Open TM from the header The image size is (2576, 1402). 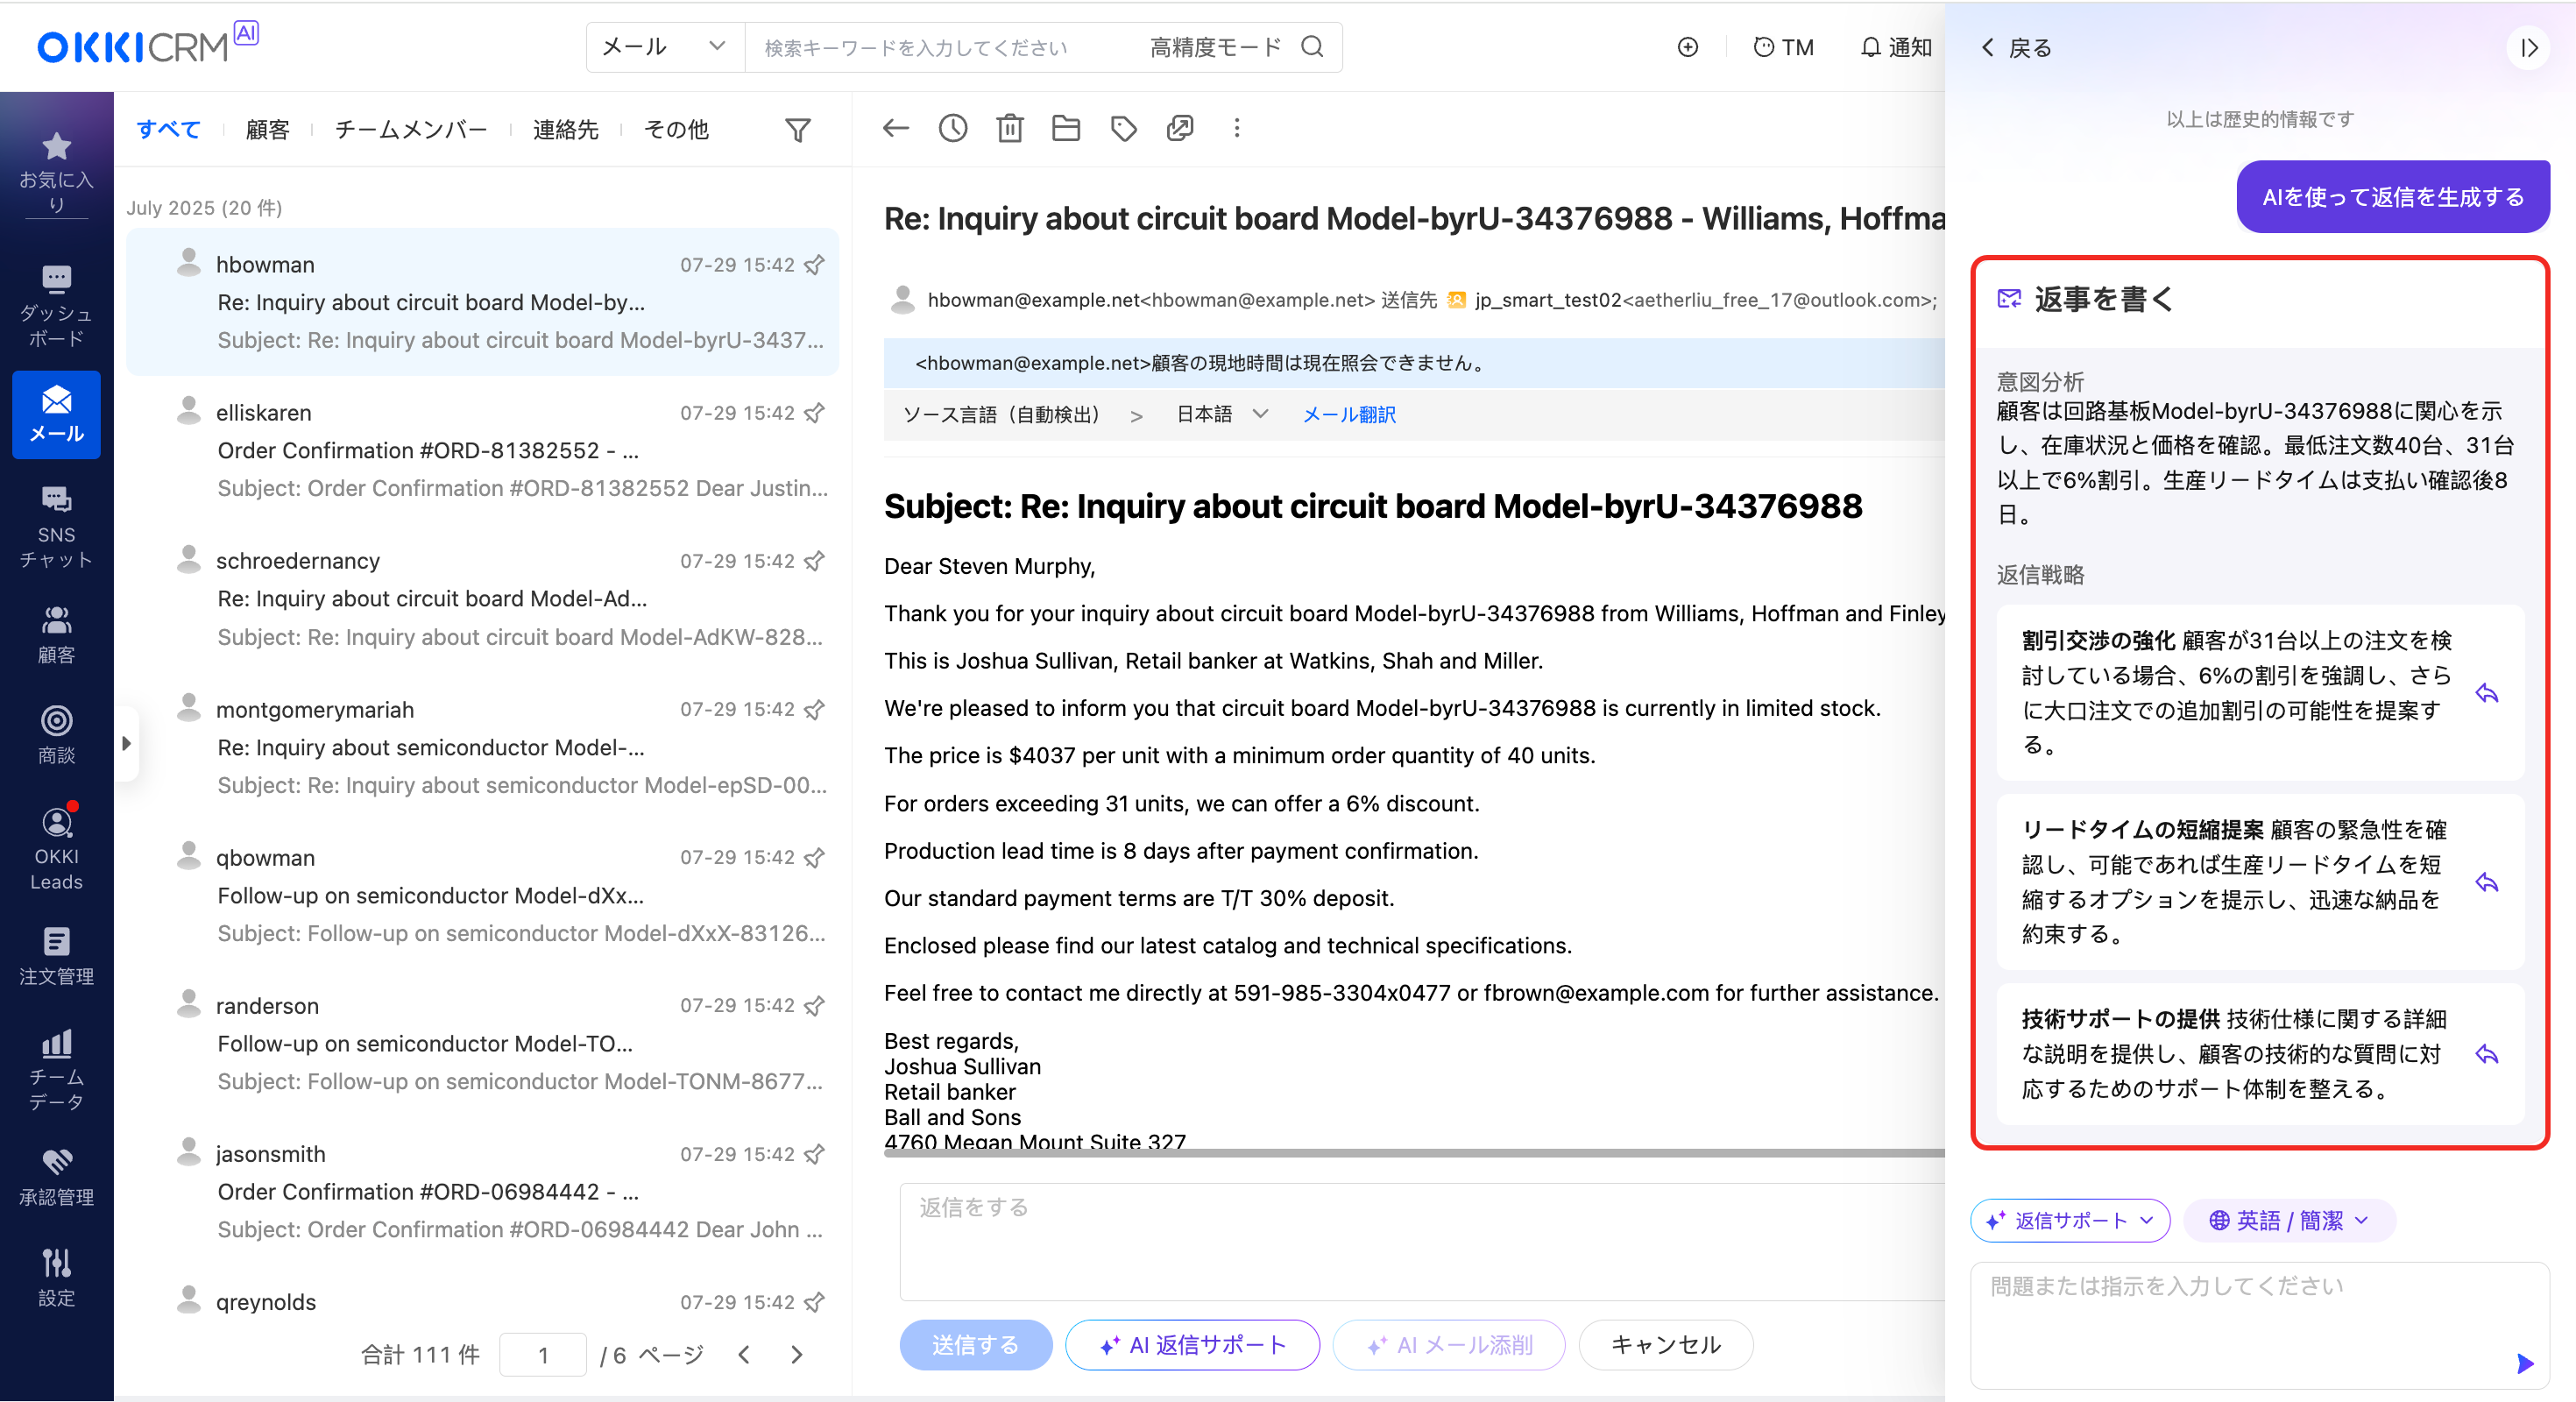click(x=1783, y=47)
